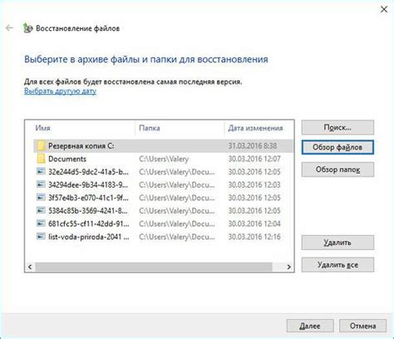This screenshot has width=394, height=339.
Task: Click the File Restore wizard icon
Action: (x=27, y=28)
